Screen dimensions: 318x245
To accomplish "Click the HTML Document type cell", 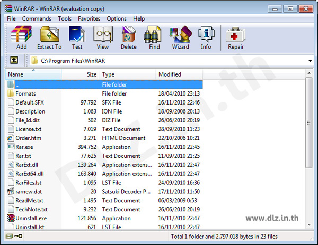I will pos(123,138).
